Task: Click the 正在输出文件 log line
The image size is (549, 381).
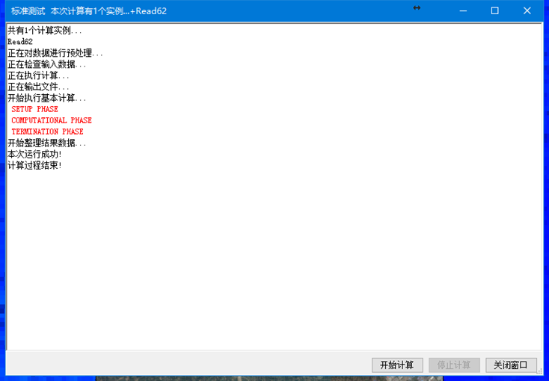Action: tap(38, 87)
